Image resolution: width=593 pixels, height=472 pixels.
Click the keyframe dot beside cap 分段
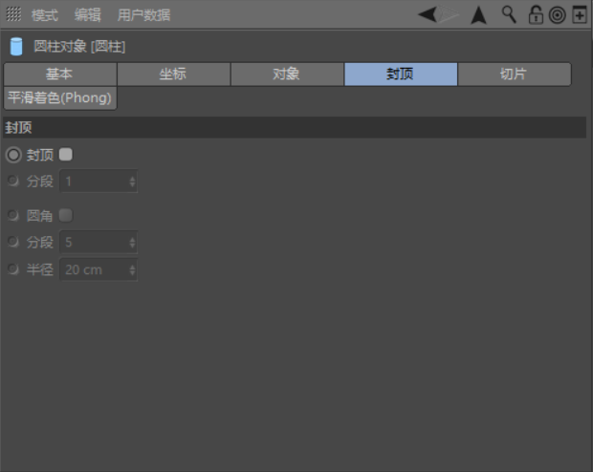pyautogui.click(x=12, y=181)
